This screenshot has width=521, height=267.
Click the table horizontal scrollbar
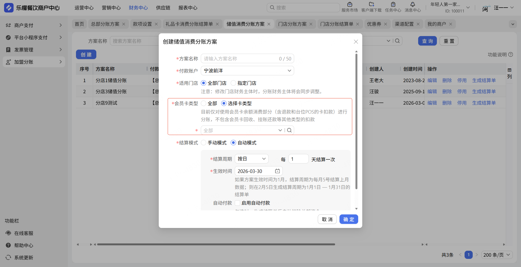[x=216, y=245]
